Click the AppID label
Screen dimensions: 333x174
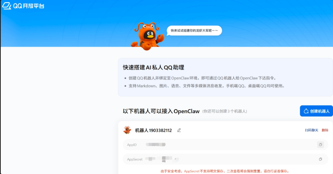click(x=132, y=145)
